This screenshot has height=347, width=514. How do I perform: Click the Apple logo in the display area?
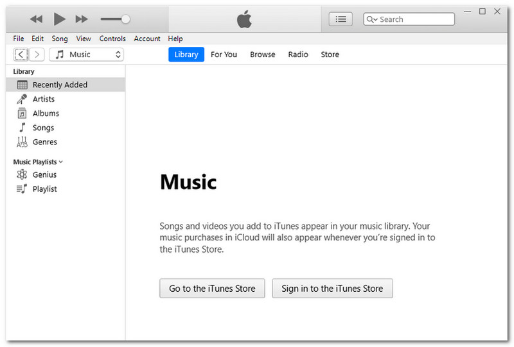point(244,19)
